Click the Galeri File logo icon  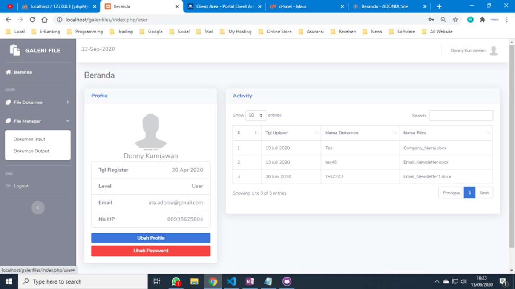[15, 50]
